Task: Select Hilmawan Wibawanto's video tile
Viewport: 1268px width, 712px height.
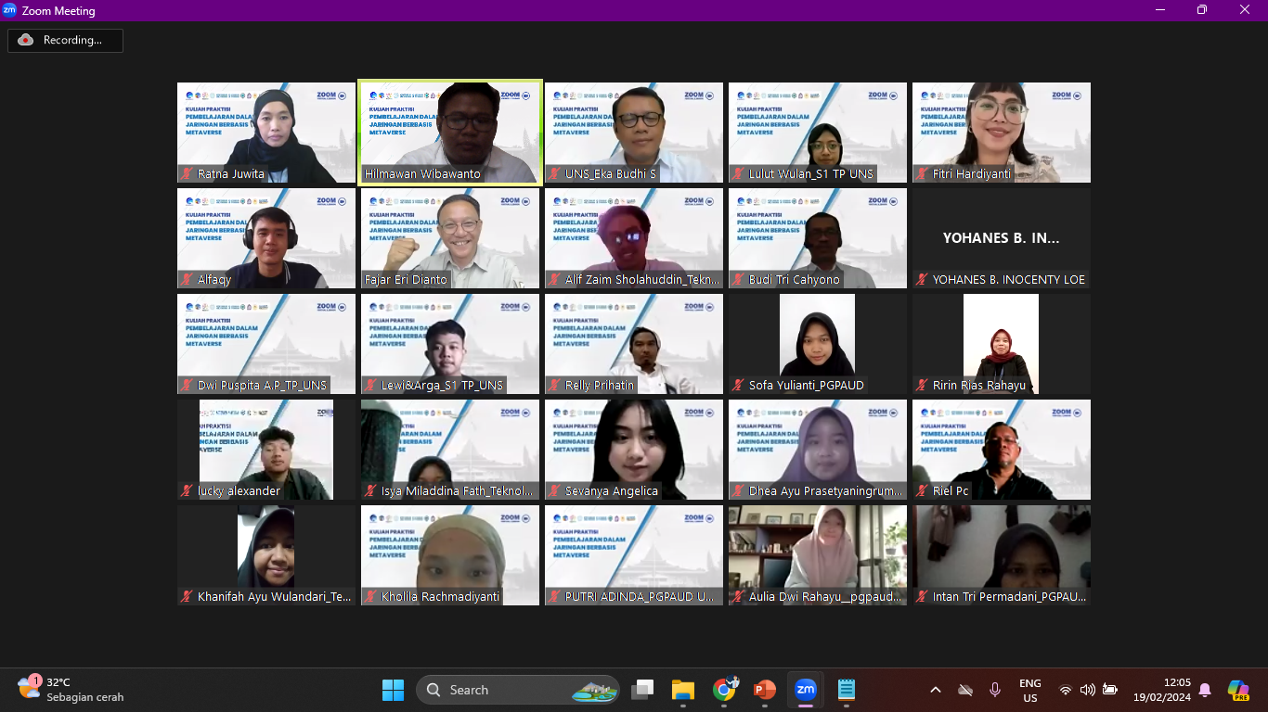Action: point(450,132)
